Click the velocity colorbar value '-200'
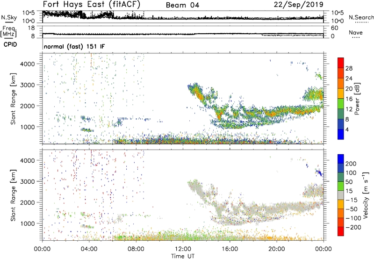This screenshot has height=259, width=374. point(353,227)
